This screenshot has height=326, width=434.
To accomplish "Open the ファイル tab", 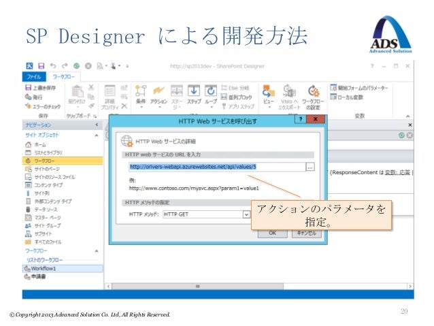I will pyautogui.click(x=34, y=77).
